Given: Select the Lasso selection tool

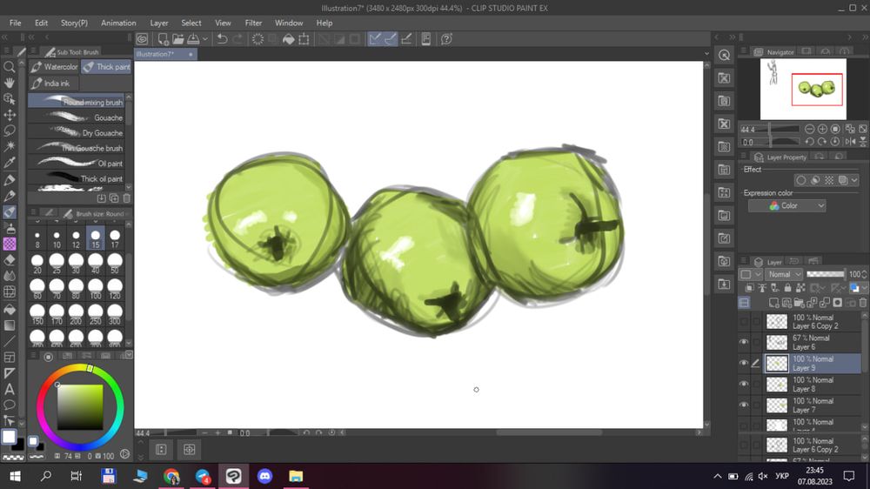Looking at the screenshot, I should (x=10, y=131).
